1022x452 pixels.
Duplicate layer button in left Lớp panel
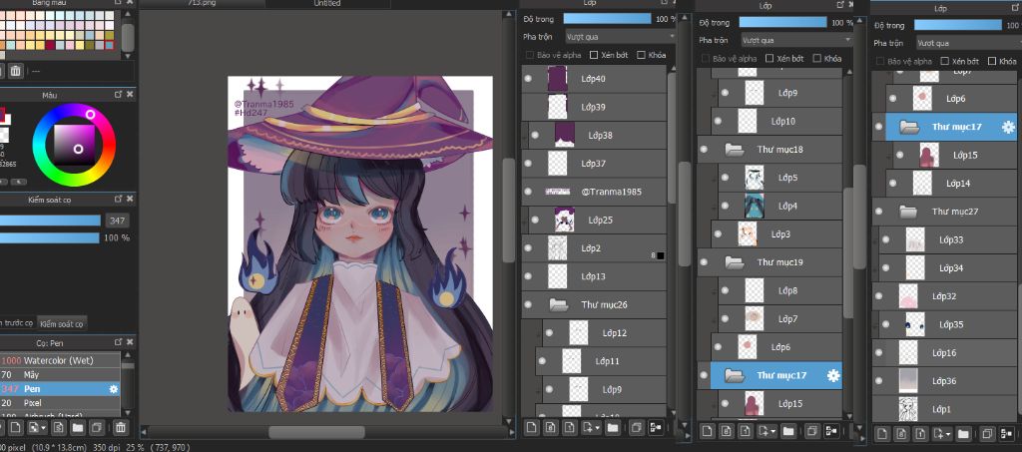(636, 428)
